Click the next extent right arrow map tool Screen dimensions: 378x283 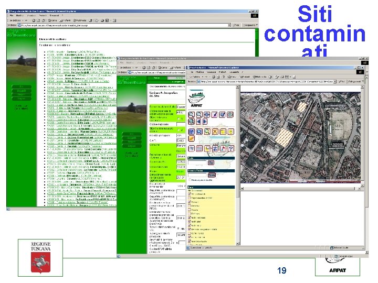coord(205,122)
